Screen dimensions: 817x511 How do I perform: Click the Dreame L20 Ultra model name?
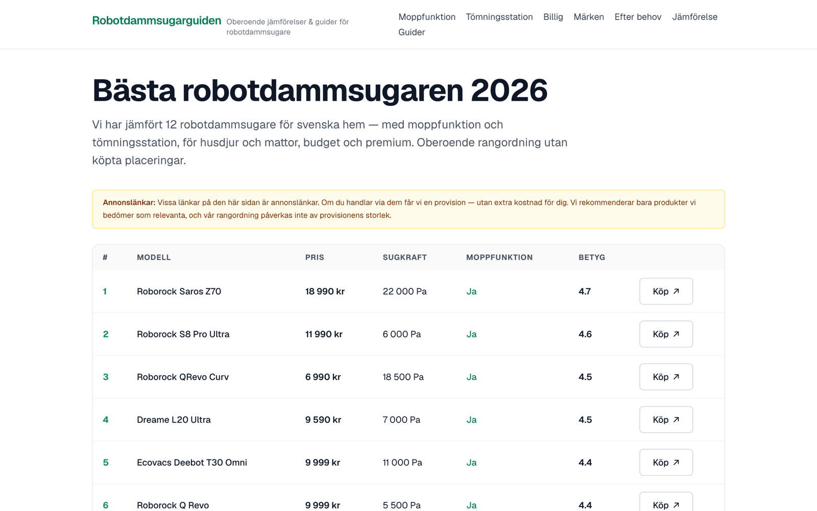[174, 420]
